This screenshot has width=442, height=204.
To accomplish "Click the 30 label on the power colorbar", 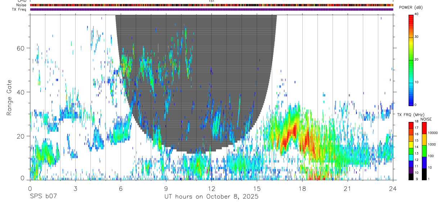I will [x=416, y=37].
